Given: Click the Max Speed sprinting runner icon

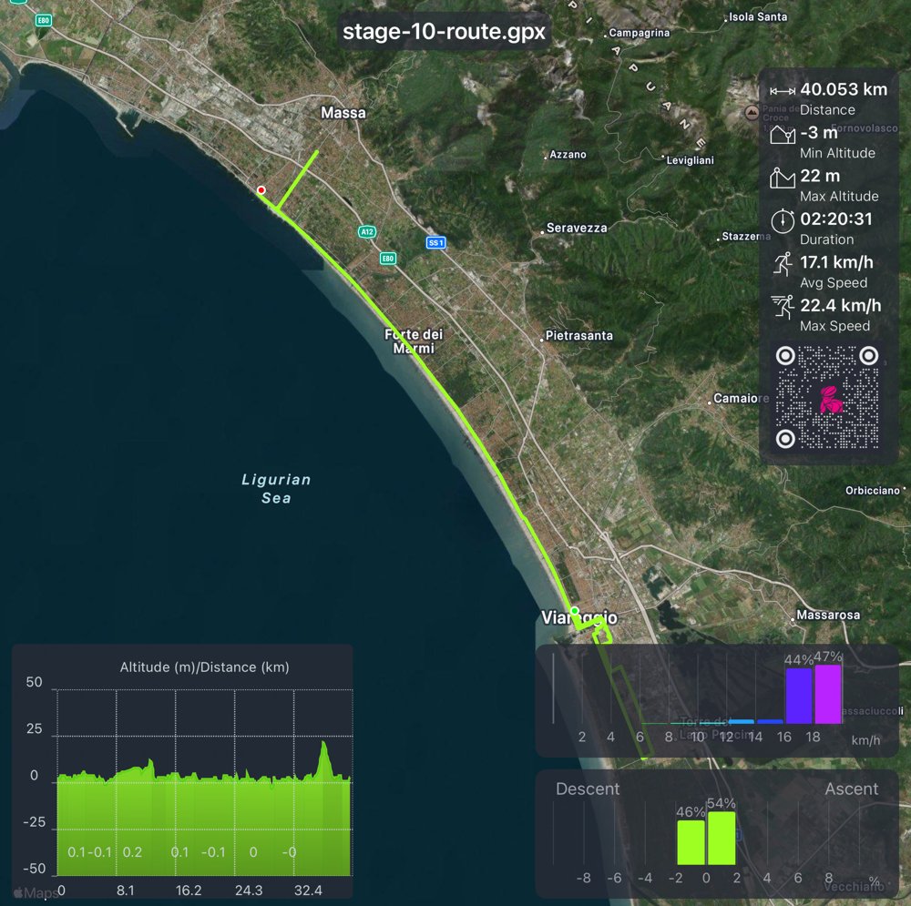Looking at the screenshot, I should pos(783,307).
